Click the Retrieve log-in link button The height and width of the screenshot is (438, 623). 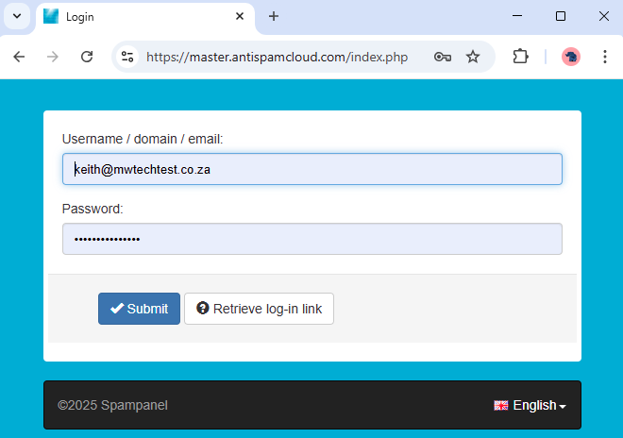(x=259, y=309)
